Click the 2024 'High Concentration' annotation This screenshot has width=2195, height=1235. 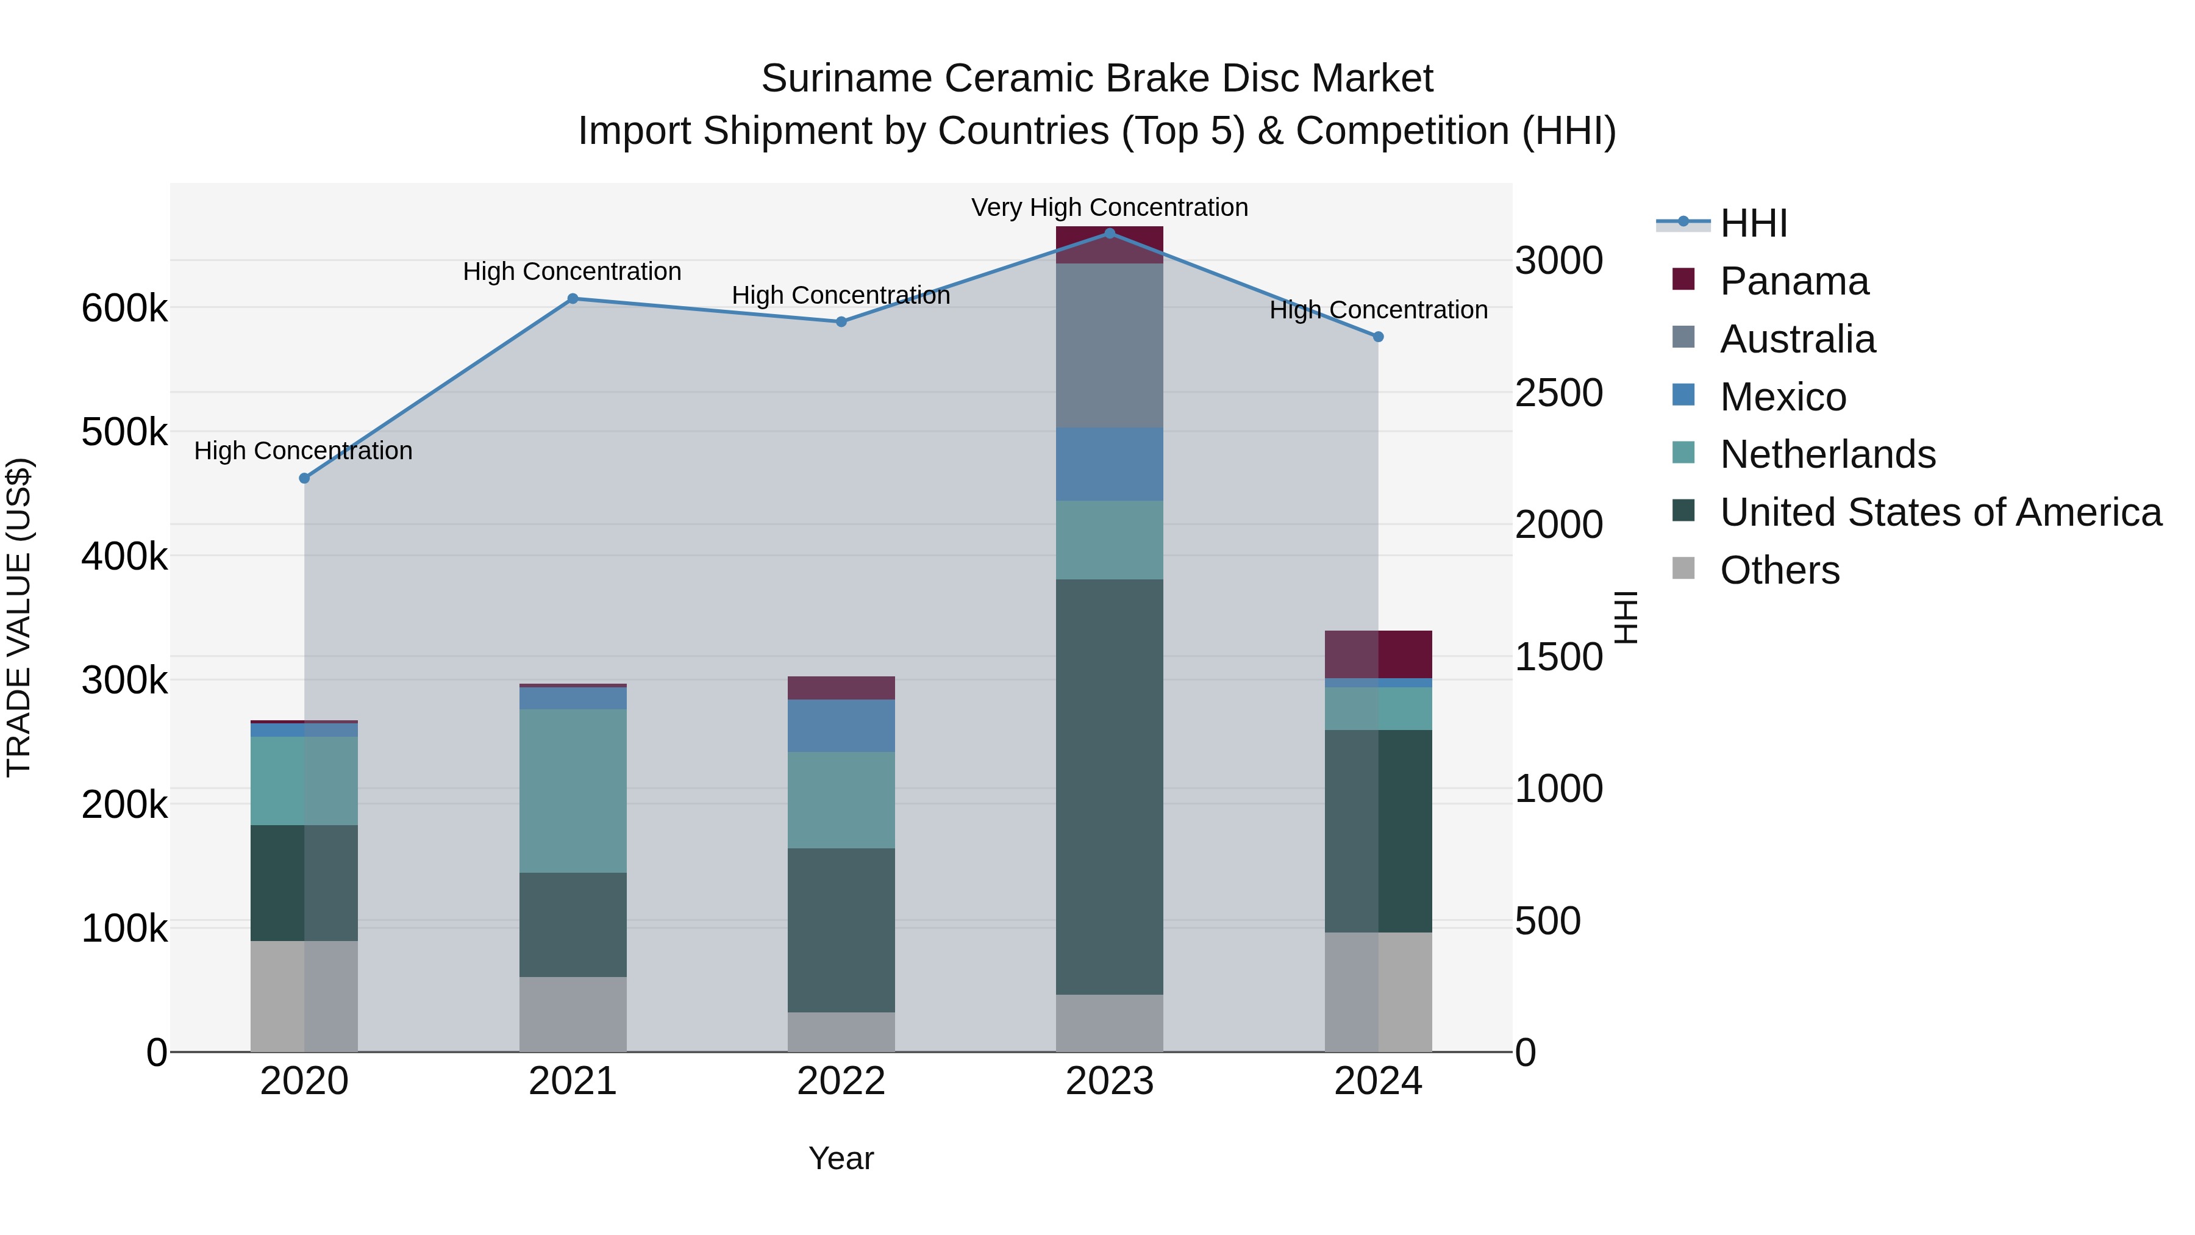click(x=1379, y=309)
